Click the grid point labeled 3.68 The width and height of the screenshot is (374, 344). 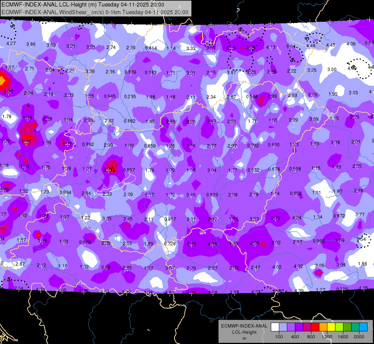pos(106,268)
